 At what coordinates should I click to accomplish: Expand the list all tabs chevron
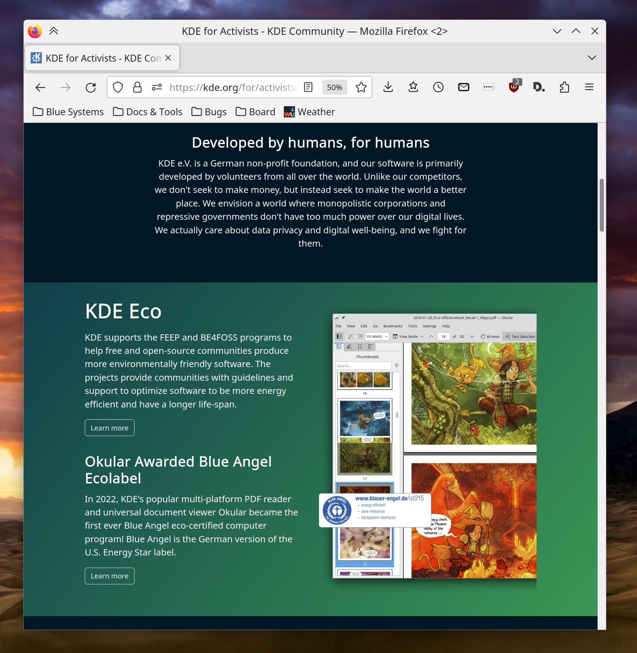tap(592, 58)
